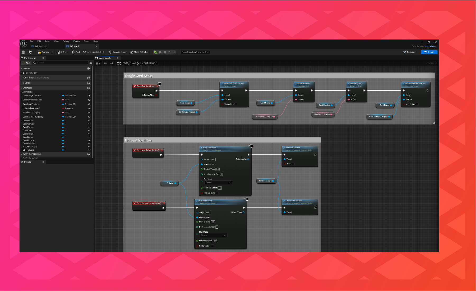Click the WB_Card breadcrumb link
The height and width of the screenshot is (291, 476).
[129, 63]
